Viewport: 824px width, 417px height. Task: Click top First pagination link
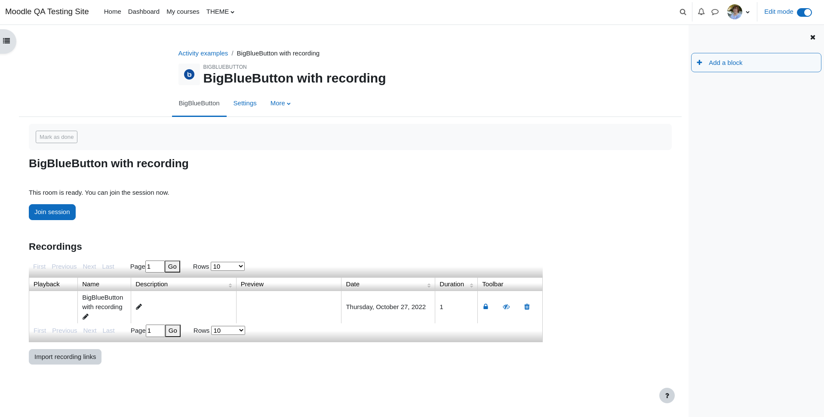point(39,267)
